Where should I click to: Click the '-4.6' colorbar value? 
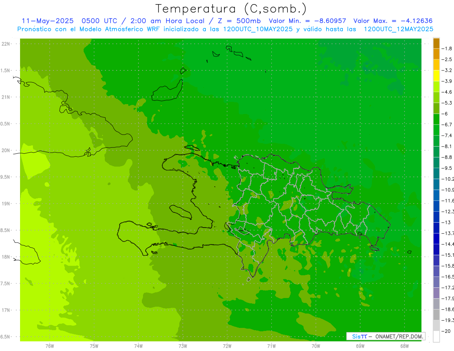[447, 92]
